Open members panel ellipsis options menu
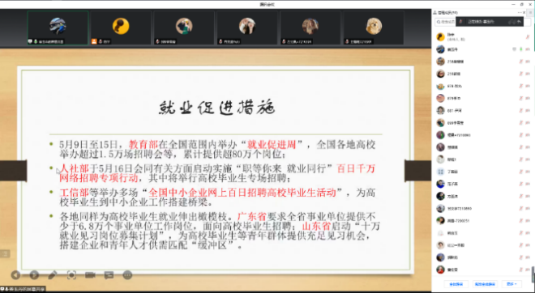The image size is (535, 293). [x=520, y=13]
